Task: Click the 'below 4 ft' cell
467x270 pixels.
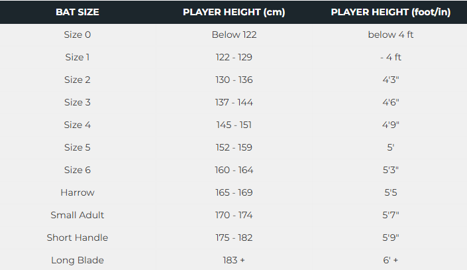Action: pos(391,34)
